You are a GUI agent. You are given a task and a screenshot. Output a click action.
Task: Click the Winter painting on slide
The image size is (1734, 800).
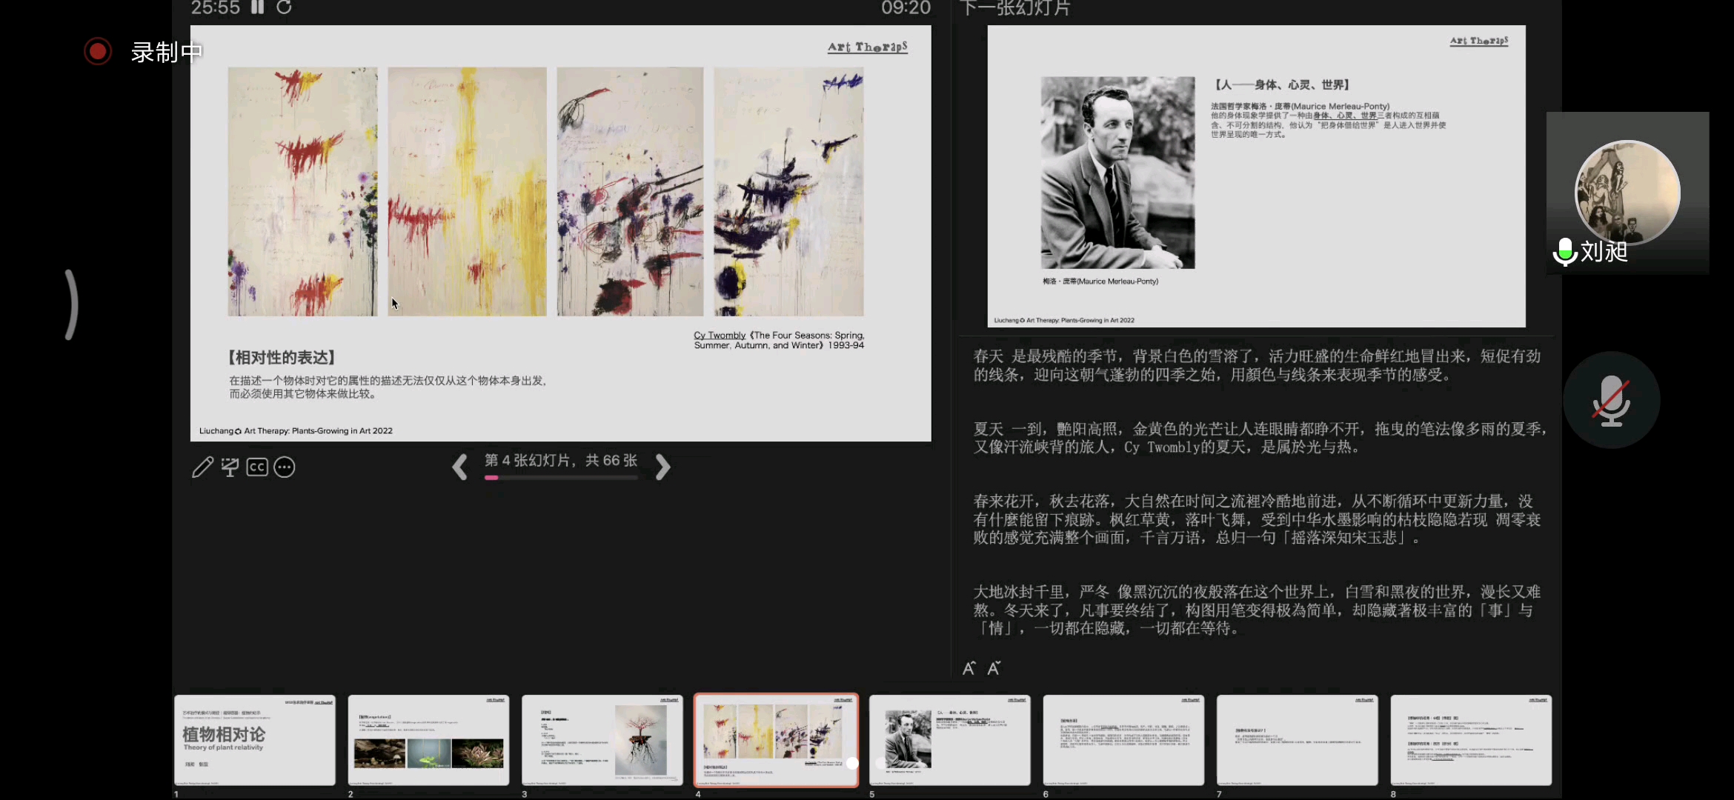pos(788,192)
